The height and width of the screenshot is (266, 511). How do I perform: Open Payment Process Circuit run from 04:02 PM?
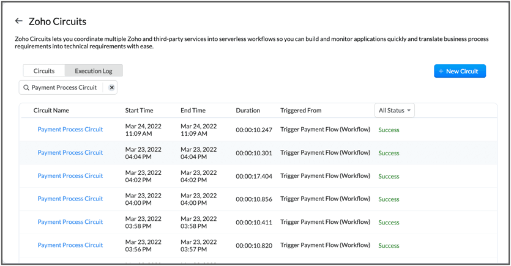click(70, 176)
